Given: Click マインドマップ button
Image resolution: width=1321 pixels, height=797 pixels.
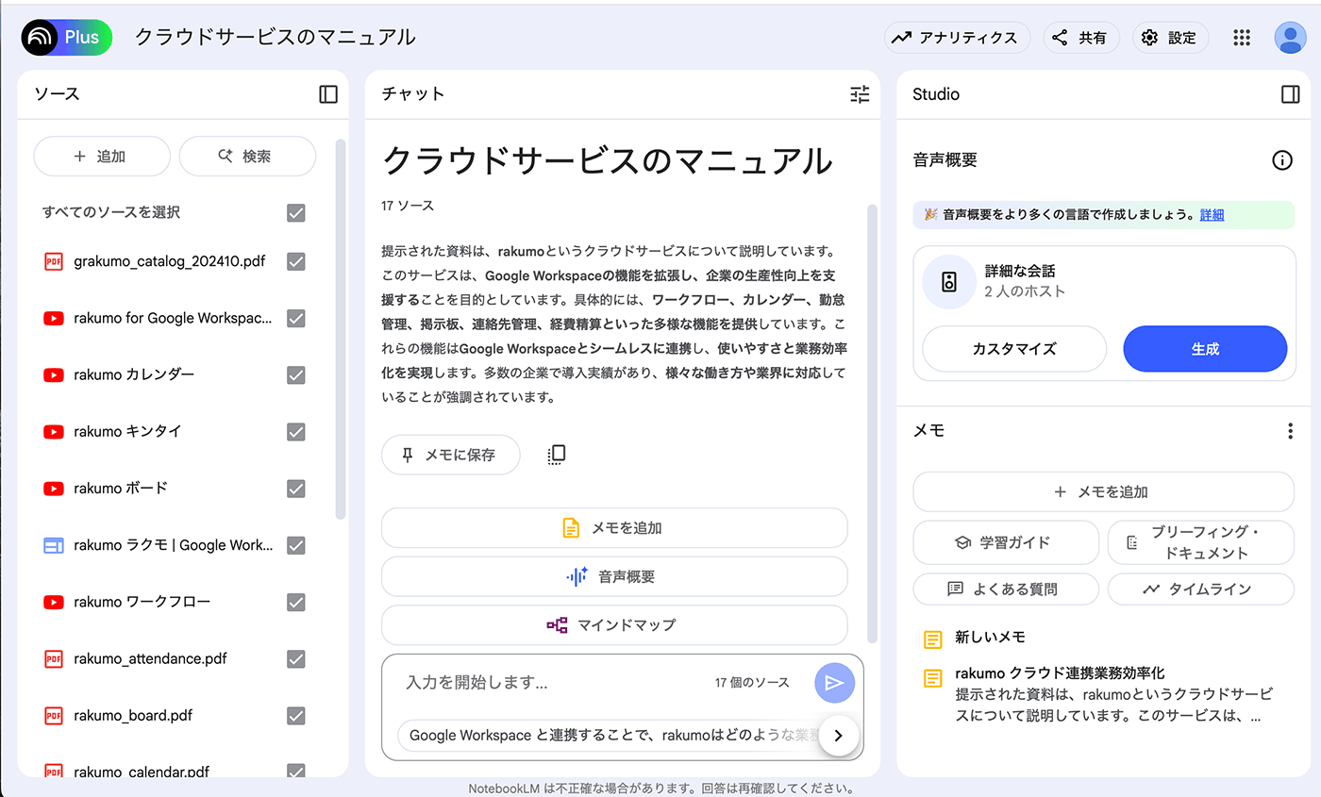Looking at the screenshot, I should 614,625.
